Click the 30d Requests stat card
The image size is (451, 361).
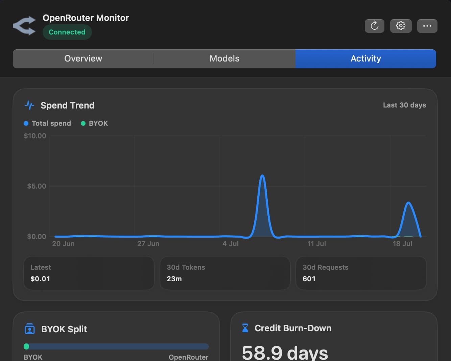coord(361,273)
